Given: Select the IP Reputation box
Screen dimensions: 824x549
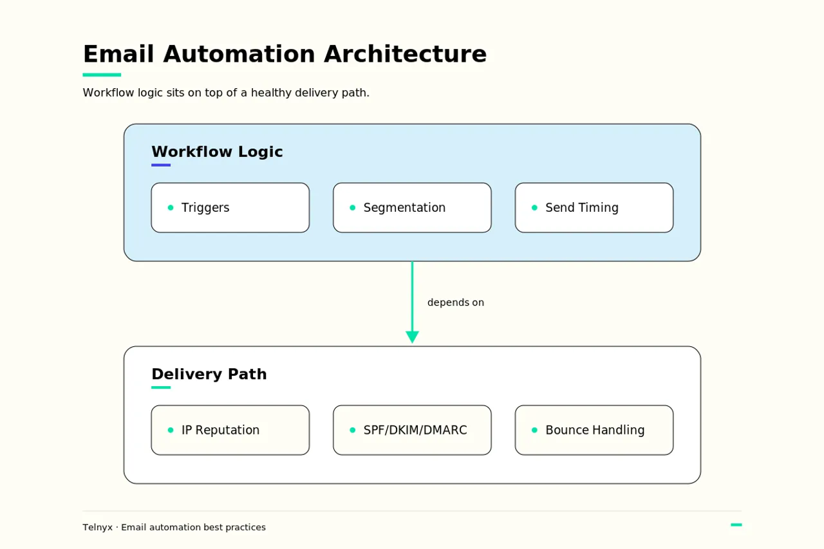Looking at the screenshot, I should (230, 430).
